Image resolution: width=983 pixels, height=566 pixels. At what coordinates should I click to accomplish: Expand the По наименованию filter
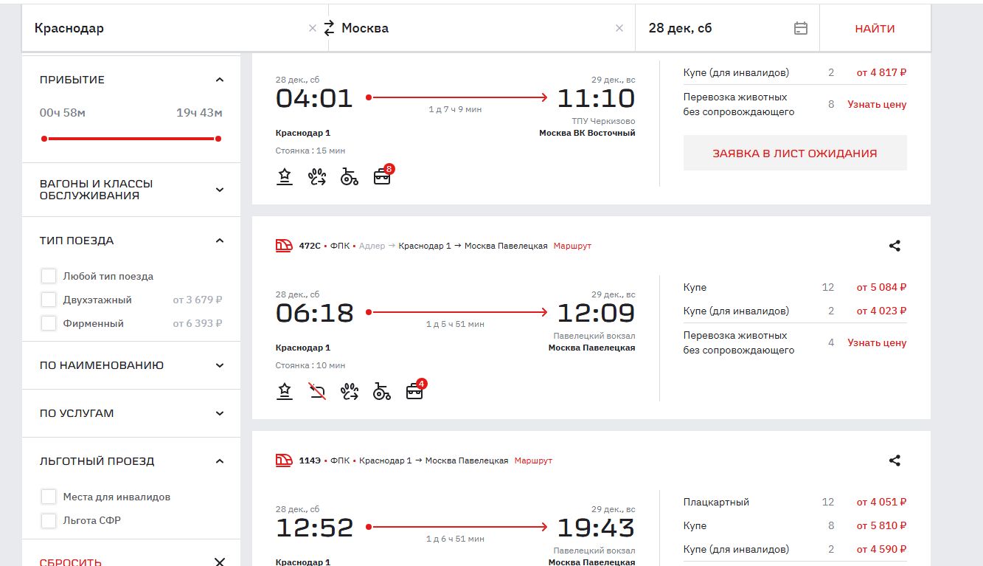(x=219, y=365)
